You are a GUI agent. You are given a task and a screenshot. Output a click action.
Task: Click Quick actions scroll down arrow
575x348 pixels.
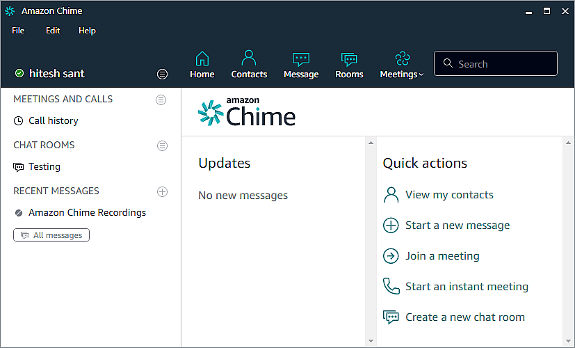point(568,341)
